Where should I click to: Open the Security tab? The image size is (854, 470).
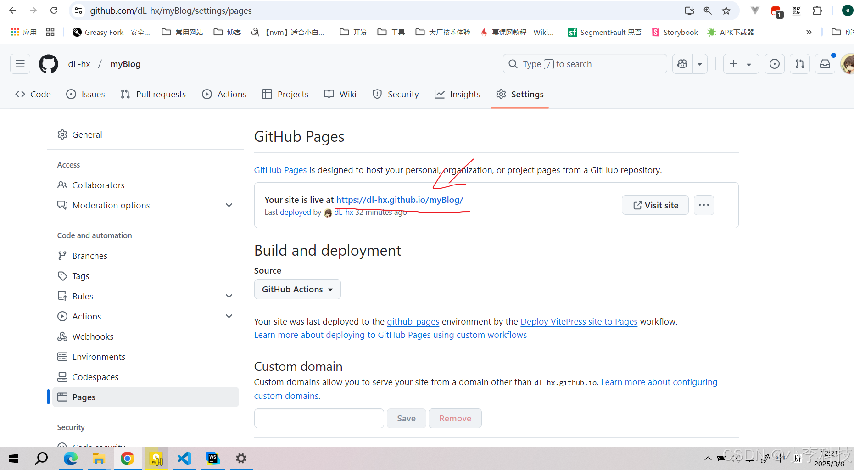(396, 94)
